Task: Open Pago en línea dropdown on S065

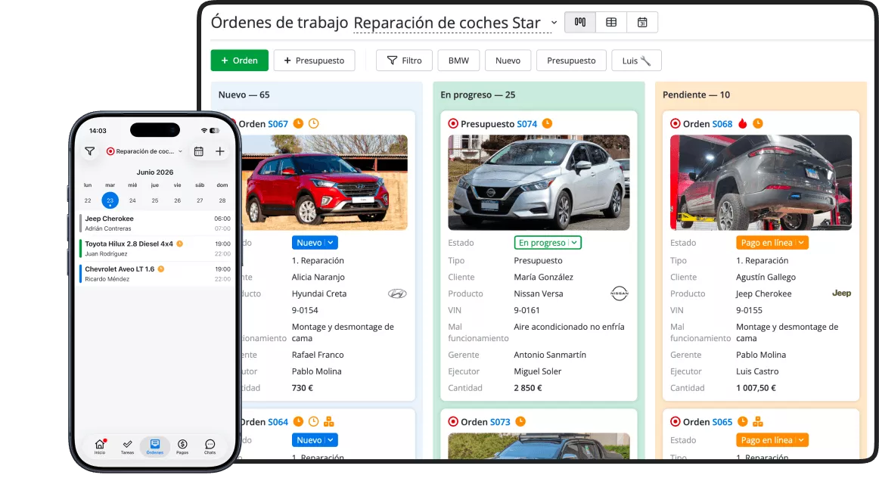Action: coord(772,440)
